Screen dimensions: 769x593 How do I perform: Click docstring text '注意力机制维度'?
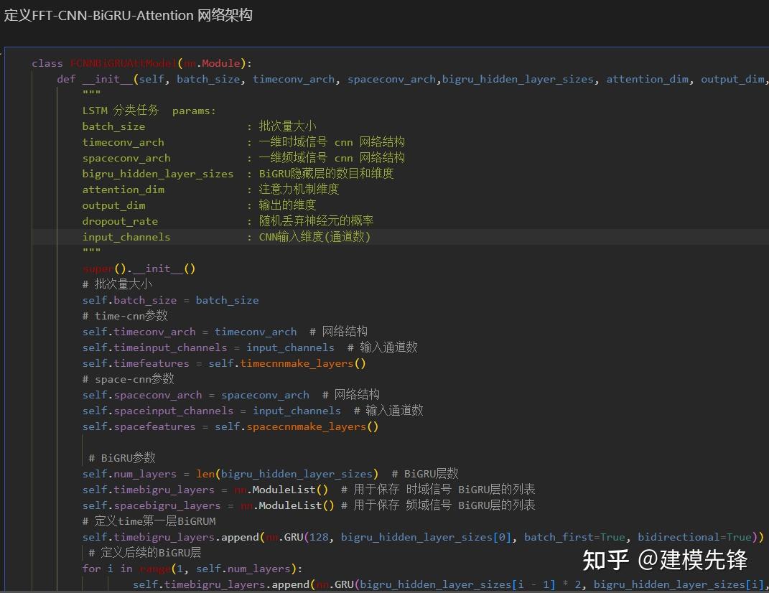tap(299, 189)
